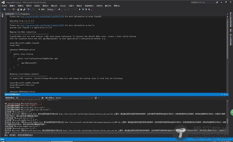Click the Visual Studio logo icon
This screenshot has width=233, height=142.
tap(3, 2)
